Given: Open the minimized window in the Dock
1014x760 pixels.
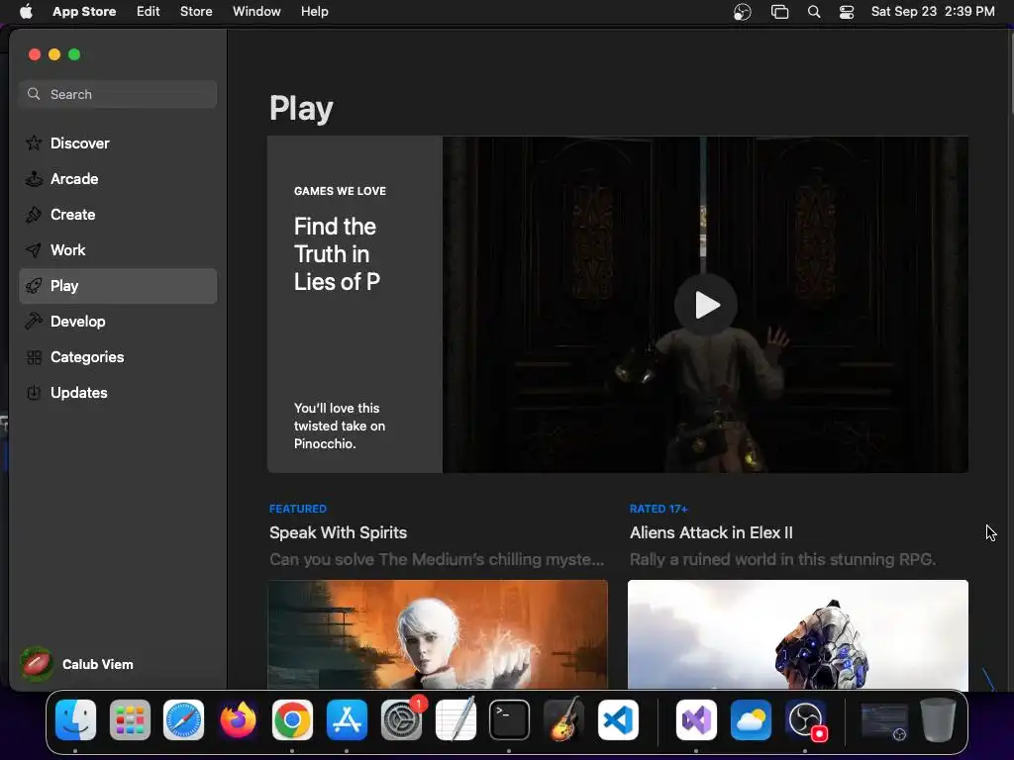Looking at the screenshot, I should coord(884,721).
